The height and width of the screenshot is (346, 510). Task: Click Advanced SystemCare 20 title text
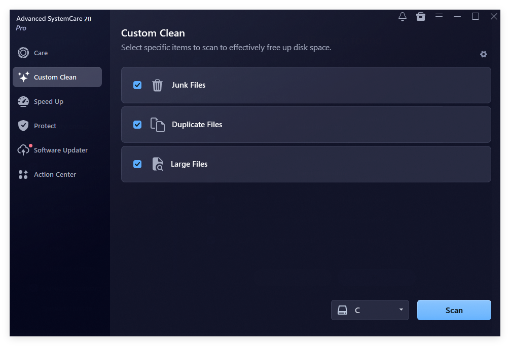click(54, 19)
